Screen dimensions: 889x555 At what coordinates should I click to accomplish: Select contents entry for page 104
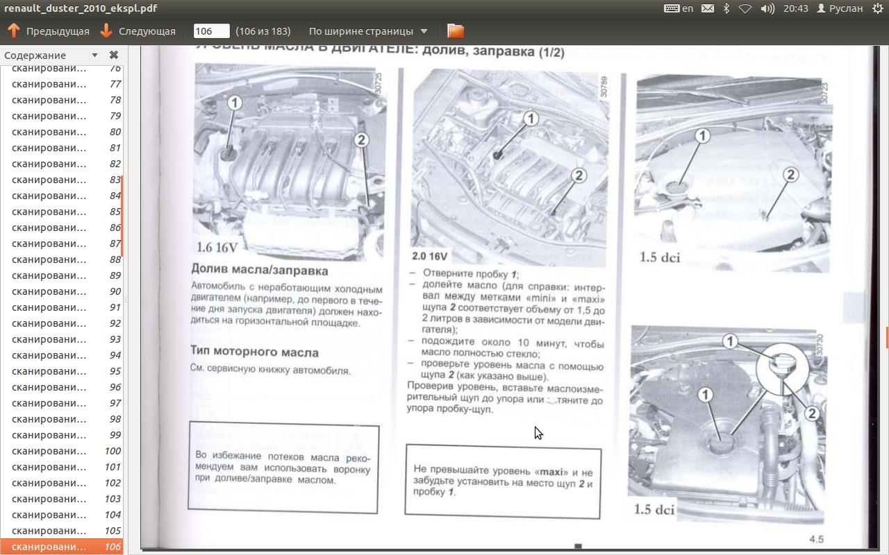[x=62, y=515]
